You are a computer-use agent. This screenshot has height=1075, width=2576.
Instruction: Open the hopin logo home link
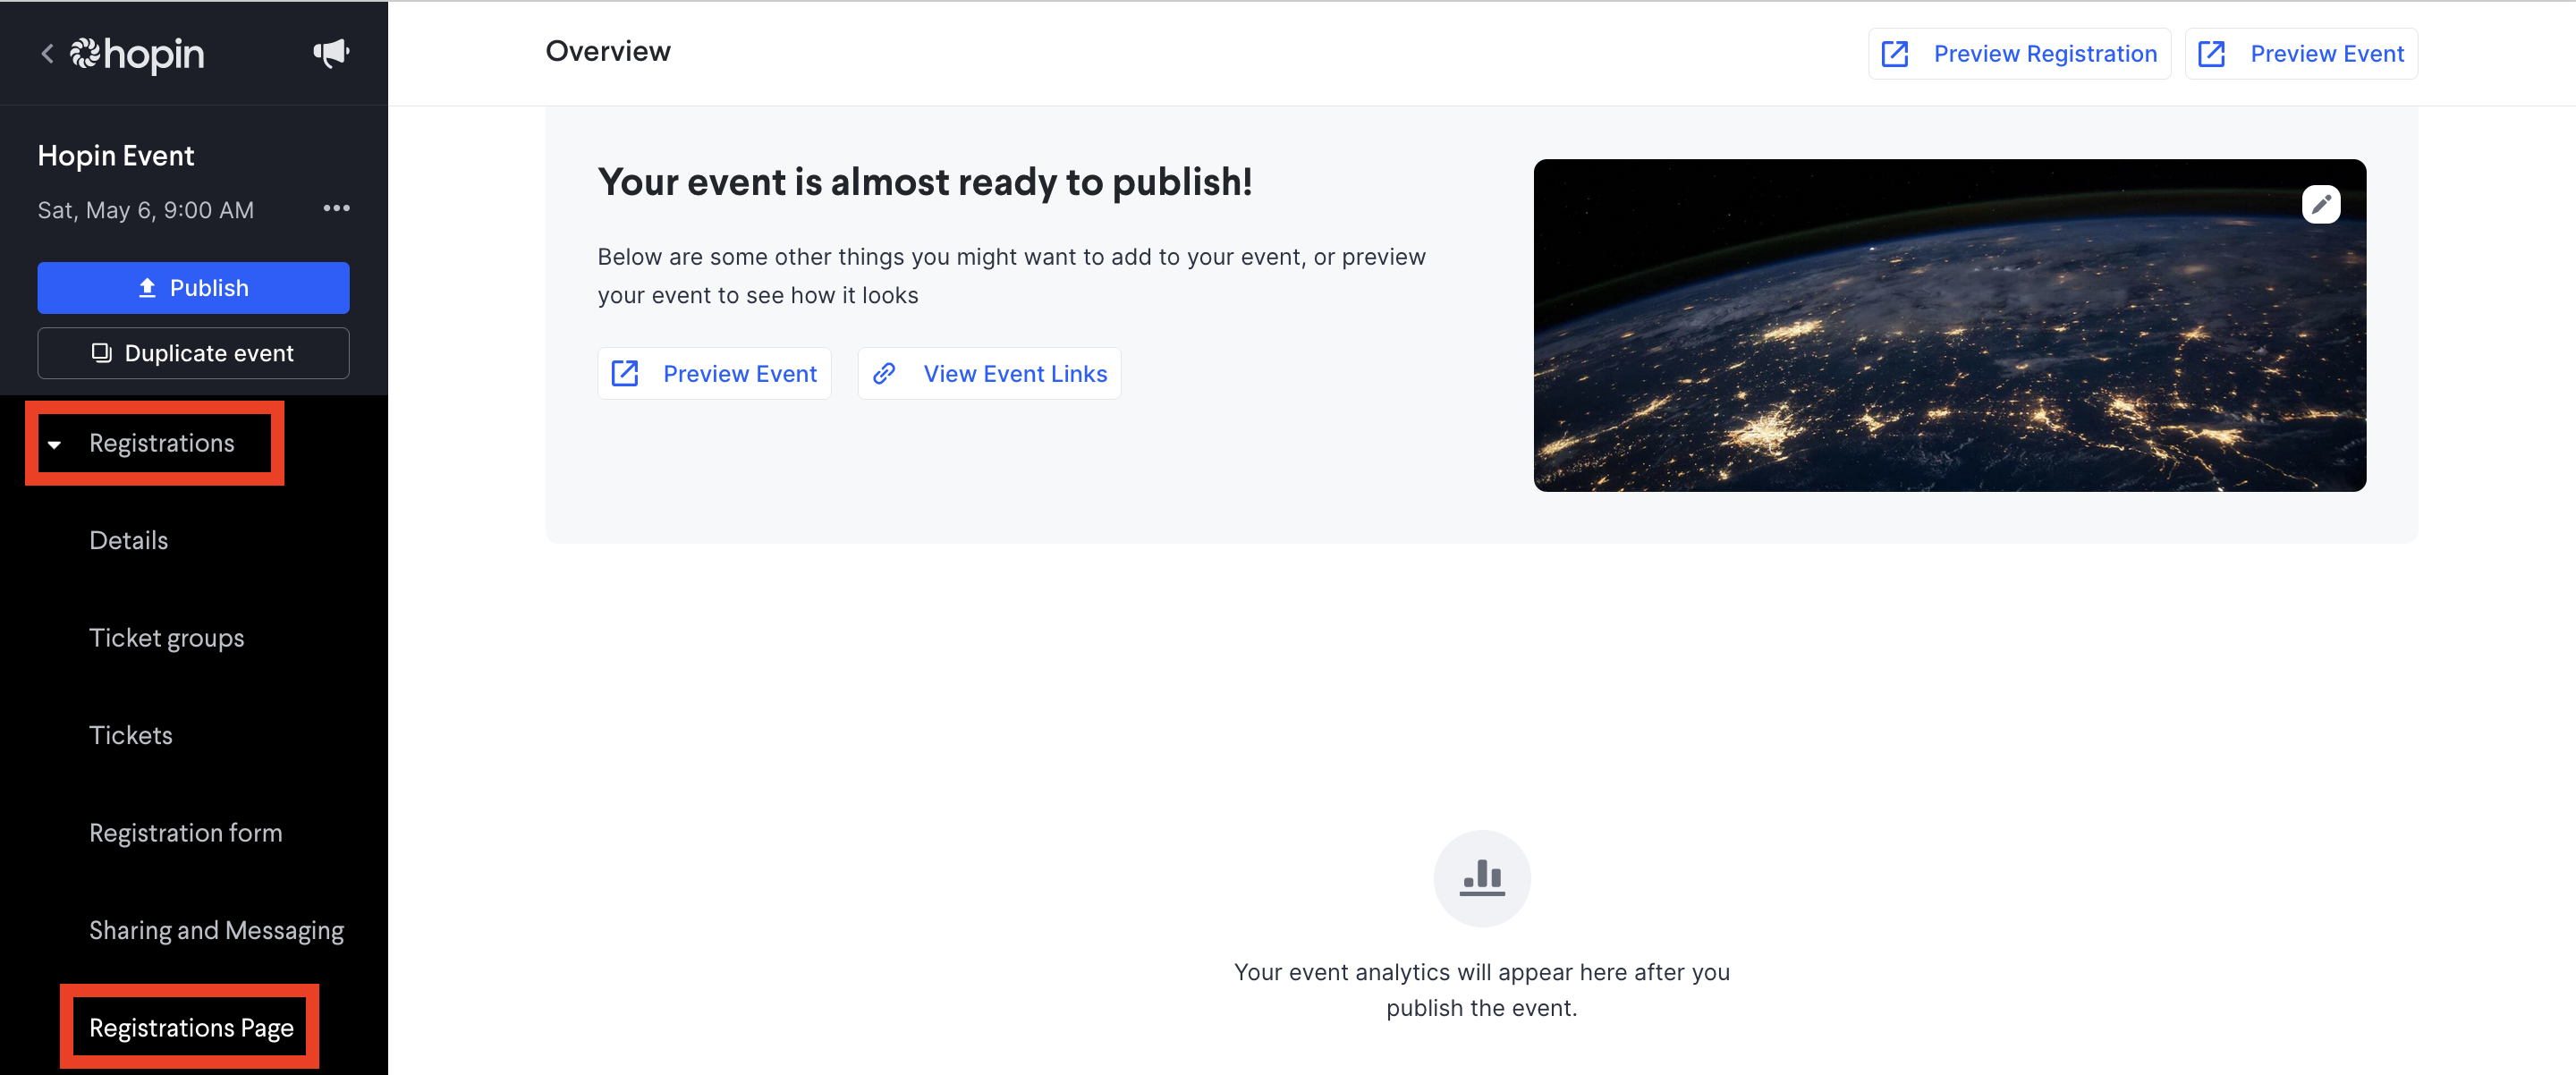137,53
